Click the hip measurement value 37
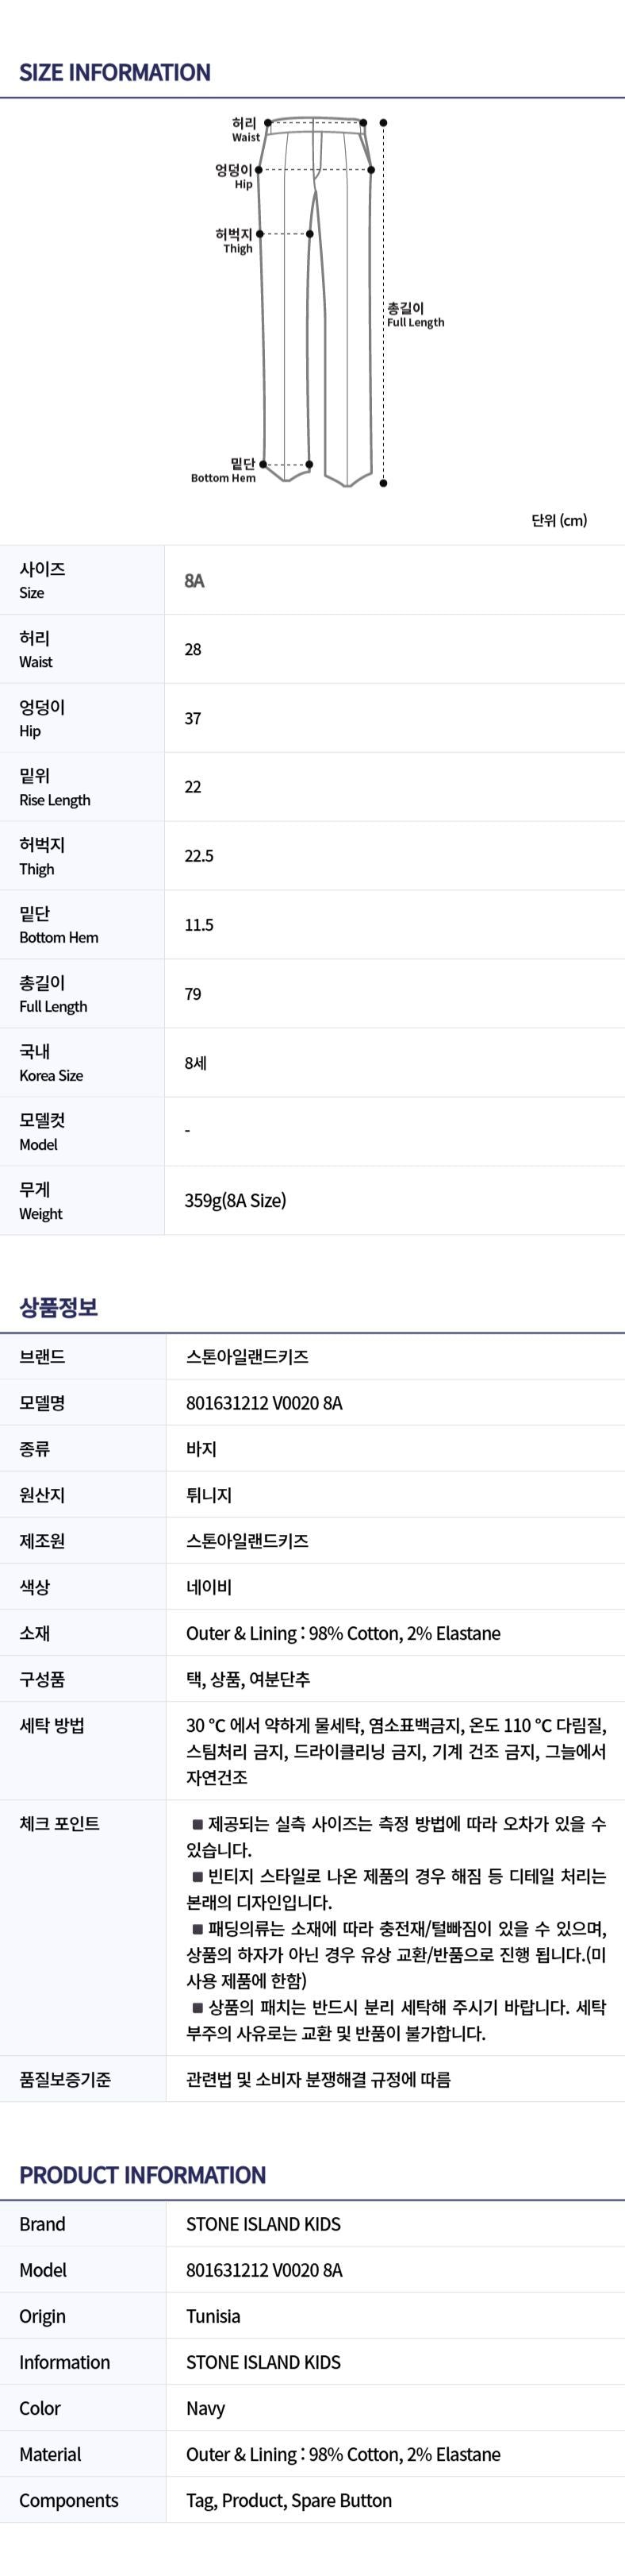 (x=193, y=718)
